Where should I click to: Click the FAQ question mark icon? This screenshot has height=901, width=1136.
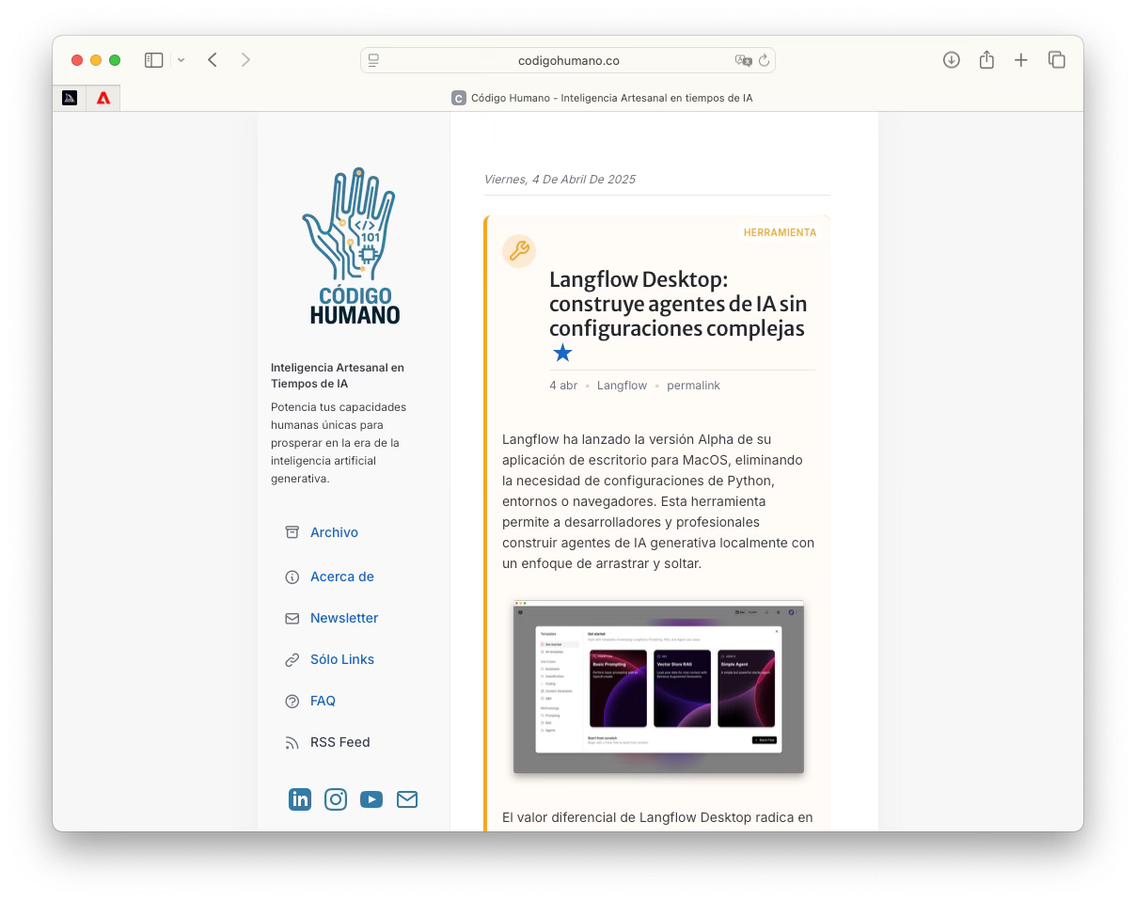(292, 702)
